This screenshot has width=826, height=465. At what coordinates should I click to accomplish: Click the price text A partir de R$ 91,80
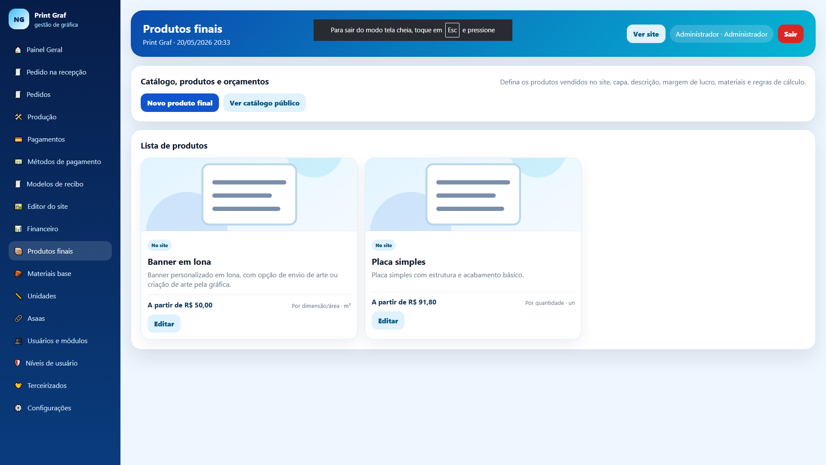tap(404, 302)
